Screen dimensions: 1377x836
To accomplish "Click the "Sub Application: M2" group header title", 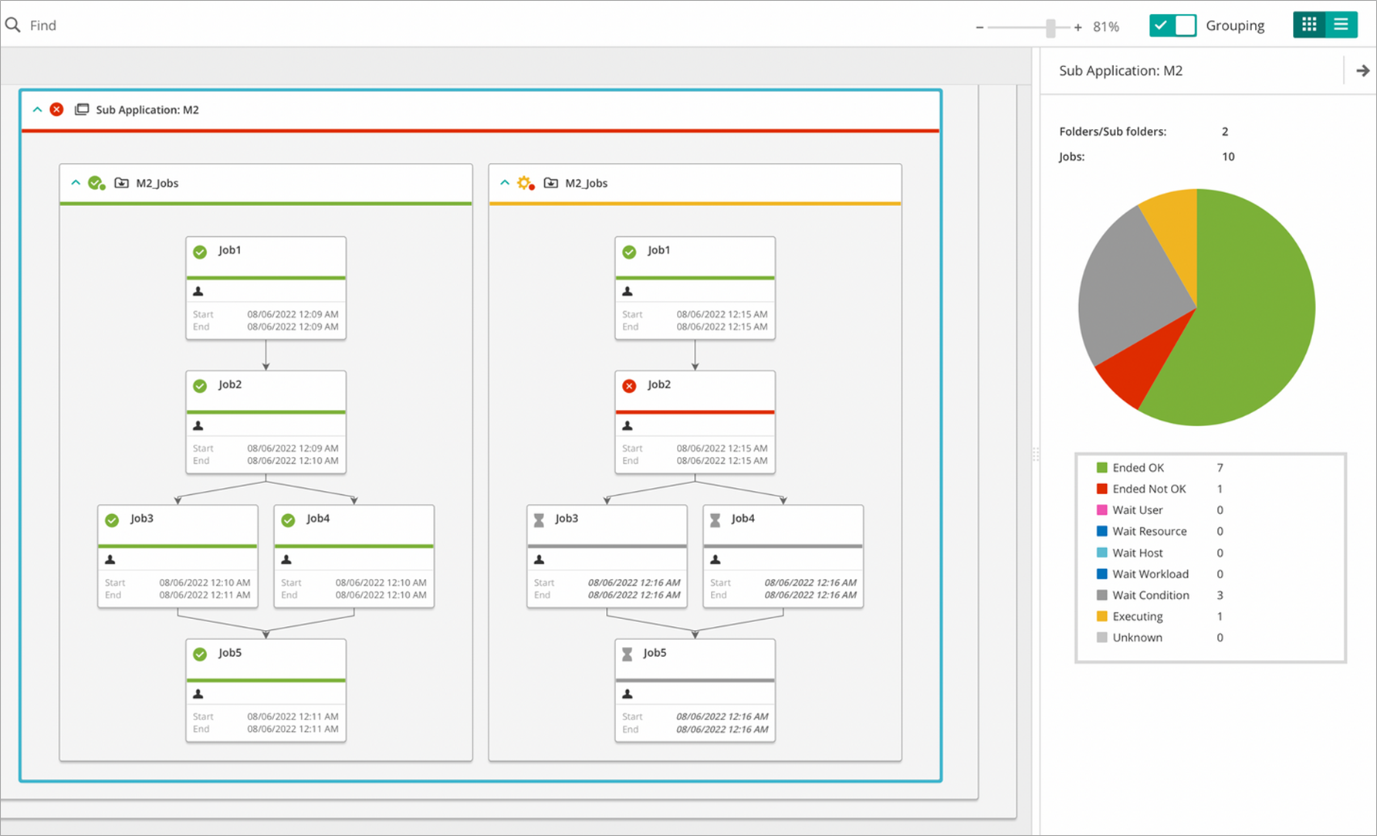I will tap(147, 110).
